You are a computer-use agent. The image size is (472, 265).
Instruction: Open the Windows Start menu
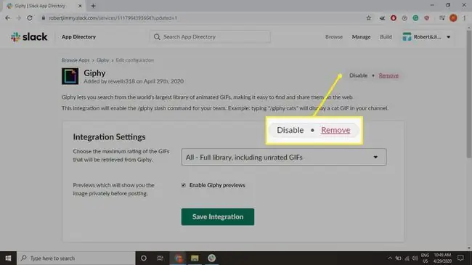8,258
